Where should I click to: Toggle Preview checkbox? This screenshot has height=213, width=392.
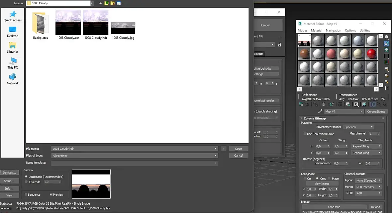[51, 194]
